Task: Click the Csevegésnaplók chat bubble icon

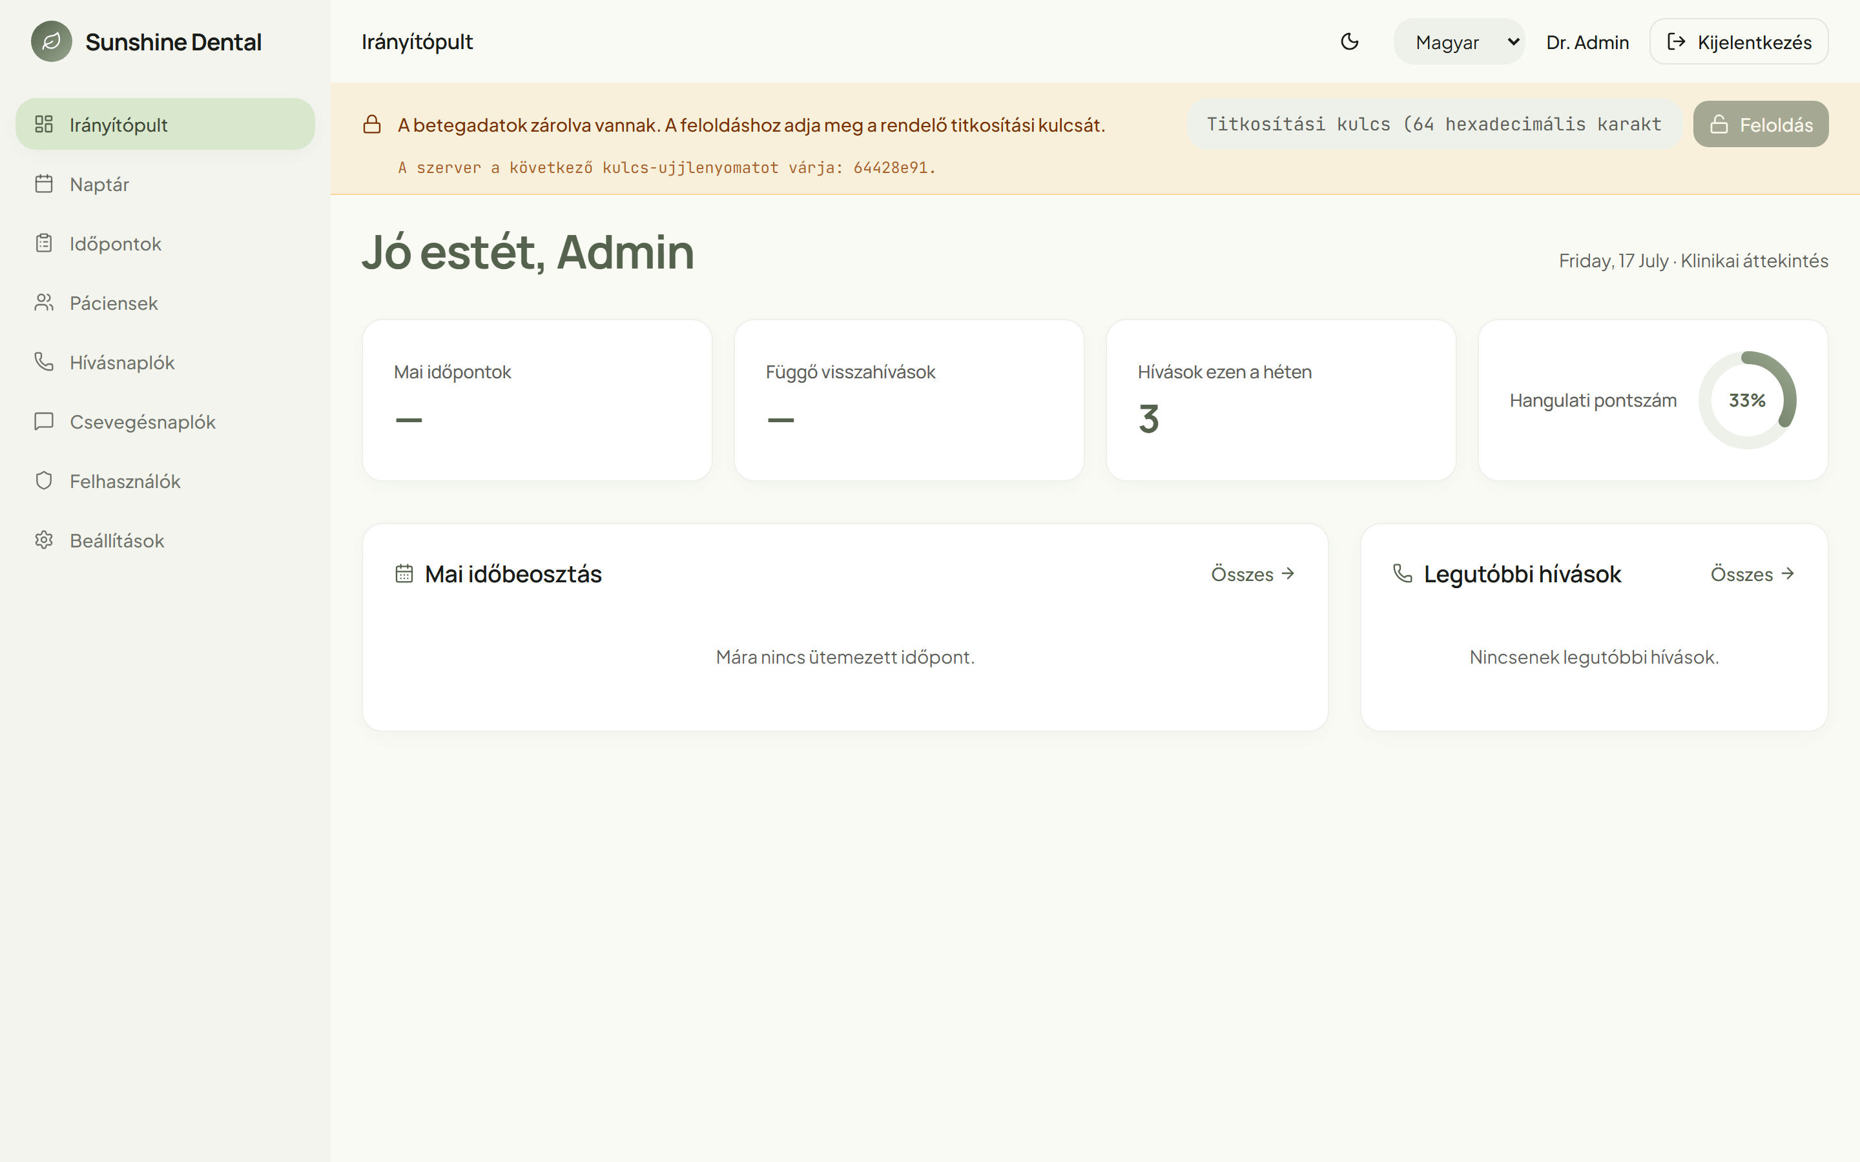Action: 44,421
